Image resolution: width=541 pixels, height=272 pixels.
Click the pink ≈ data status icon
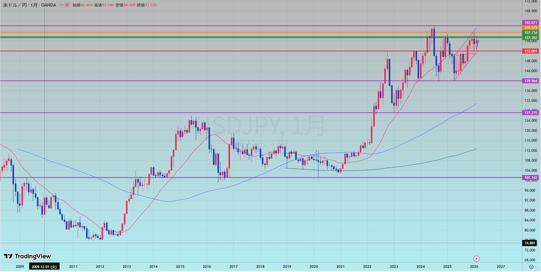click(67, 5)
